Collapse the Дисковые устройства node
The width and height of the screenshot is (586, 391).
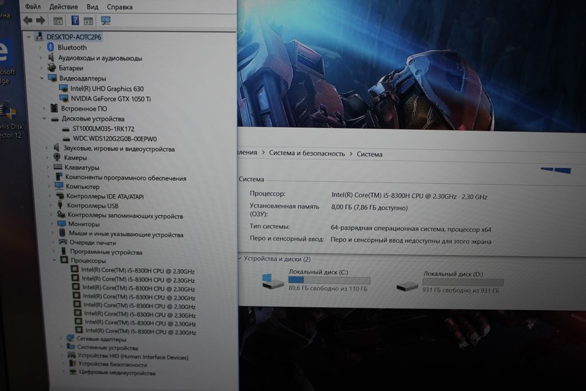pyautogui.click(x=44, y=119)
